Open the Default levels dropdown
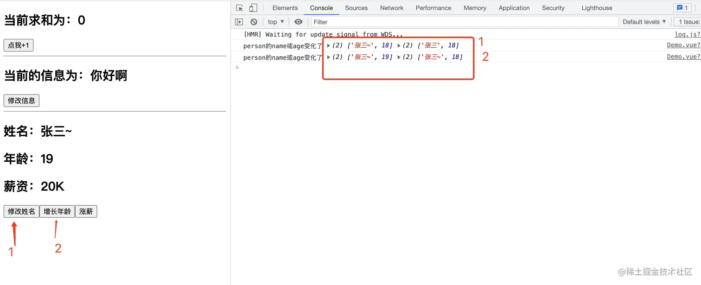Image resolution: width=701 pixels, height=285 pixels. coord(644,22)
